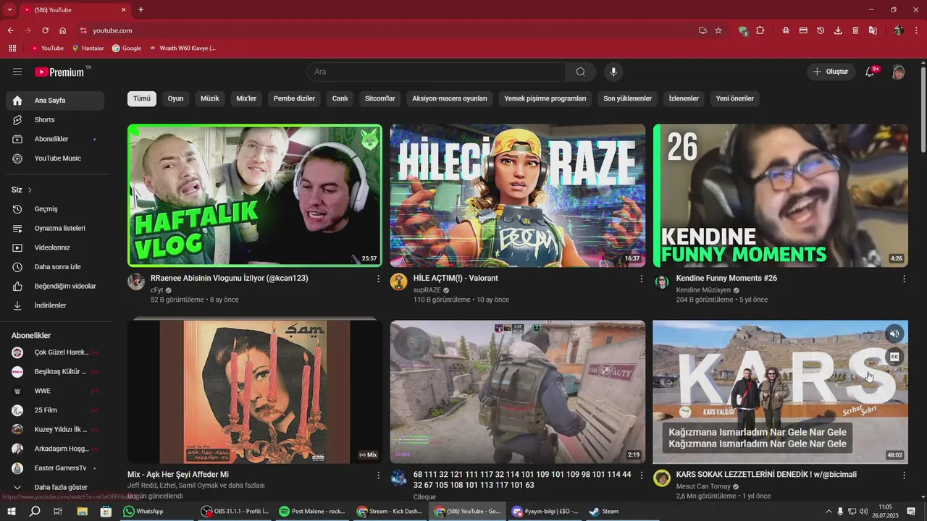This screenshot has width=927, height=521.
Task: Open options for Mix - Aşk Her Şeyi Affeder Mi
Action: tap(378, 475)
